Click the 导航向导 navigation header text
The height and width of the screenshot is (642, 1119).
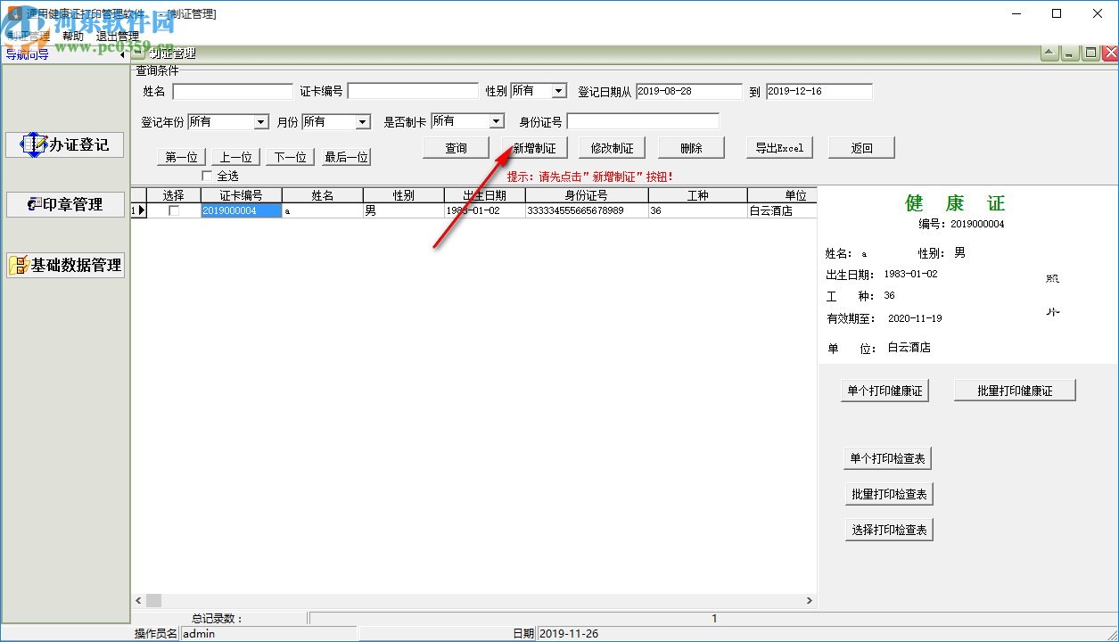pyautogui.click(x=28, y=53)
